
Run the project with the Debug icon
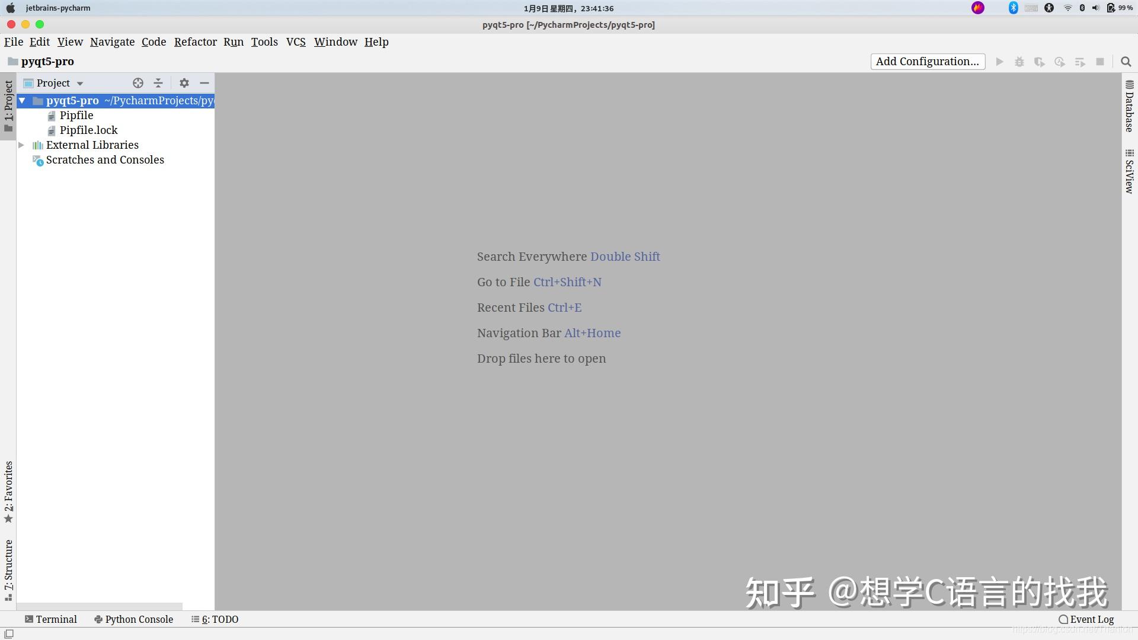click(1019, 62)
